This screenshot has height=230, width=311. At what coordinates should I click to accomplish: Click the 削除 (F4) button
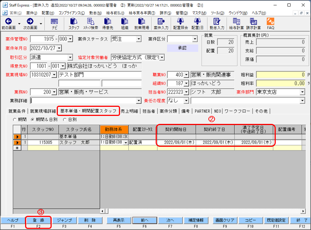coord(90,220)
